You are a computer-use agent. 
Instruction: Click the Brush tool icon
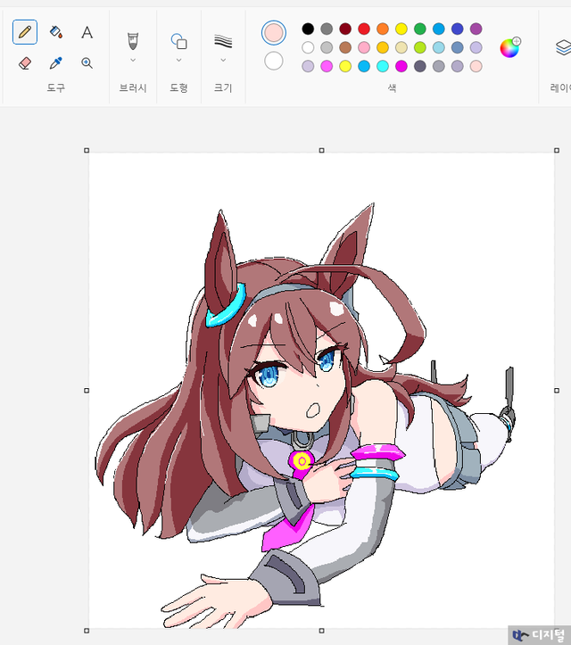(x=133, y=41)
